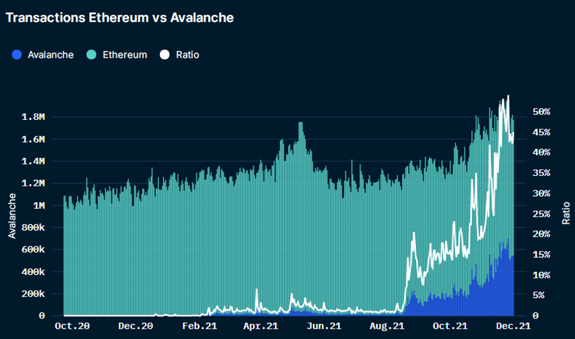Toggle the Ratio series legend label
This screenshot has height=339, width=575.
click(188, 55)
